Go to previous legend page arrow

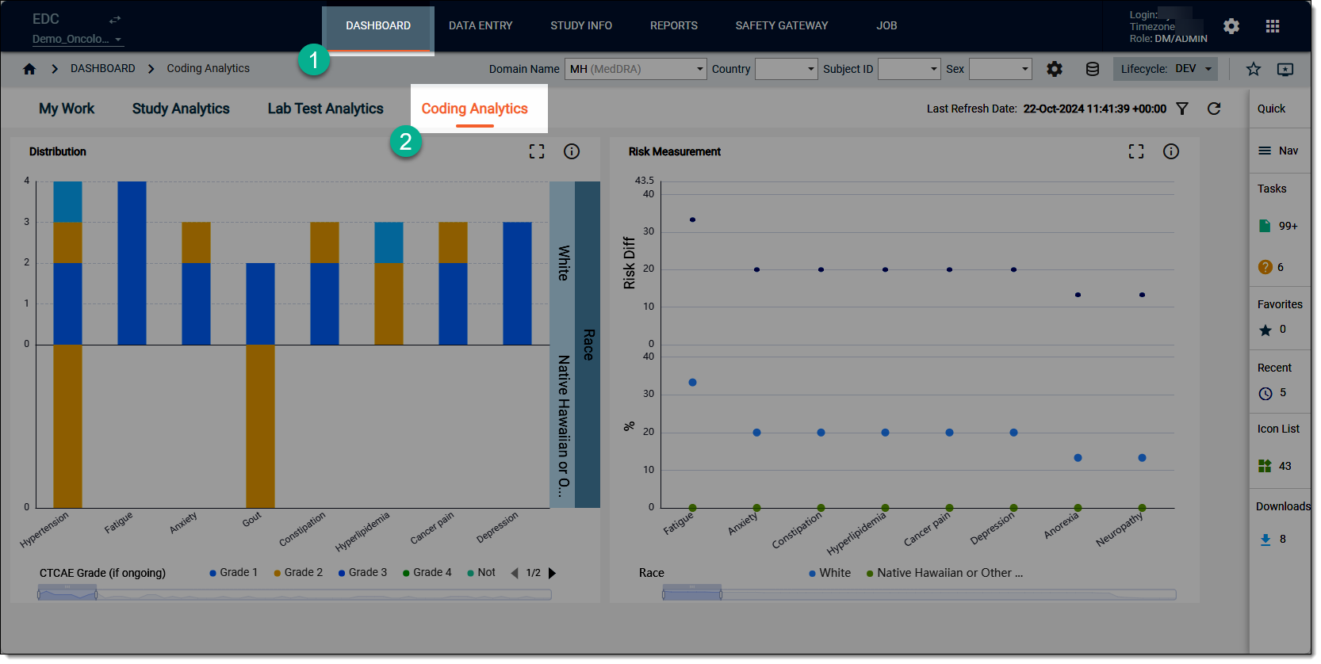click(x=515, y=573)
